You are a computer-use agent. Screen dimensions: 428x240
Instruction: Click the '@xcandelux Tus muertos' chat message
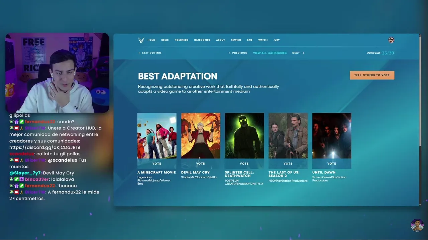click(x=48, y=163)
